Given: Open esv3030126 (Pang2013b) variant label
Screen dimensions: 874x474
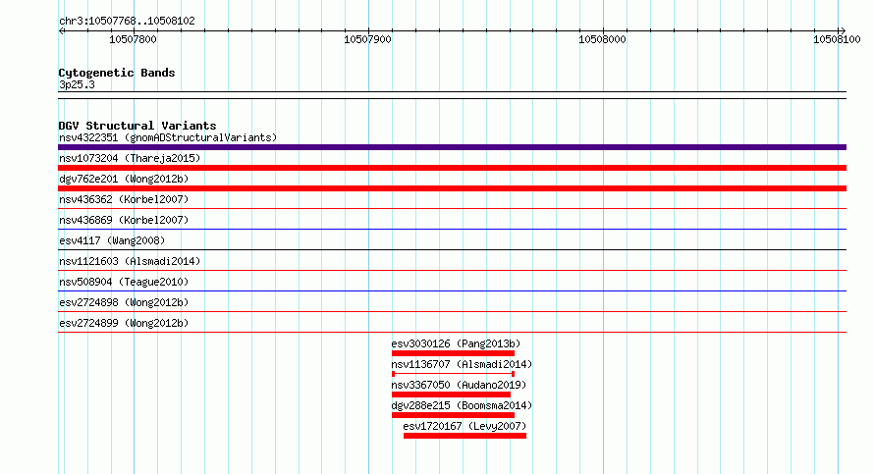Looking at the screenshot, I should 456,343.
